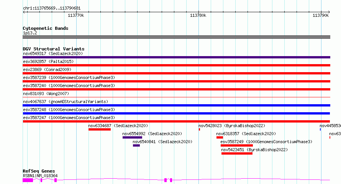
Task: Open the esv3587239 variant label
Action: (69, 77)
